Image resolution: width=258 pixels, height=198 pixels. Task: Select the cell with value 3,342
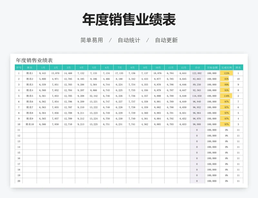click(132, 79)
